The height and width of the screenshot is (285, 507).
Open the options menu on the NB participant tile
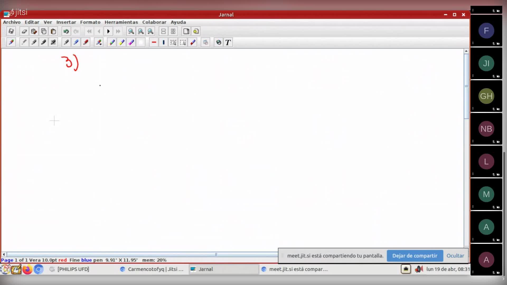point(473,141)
